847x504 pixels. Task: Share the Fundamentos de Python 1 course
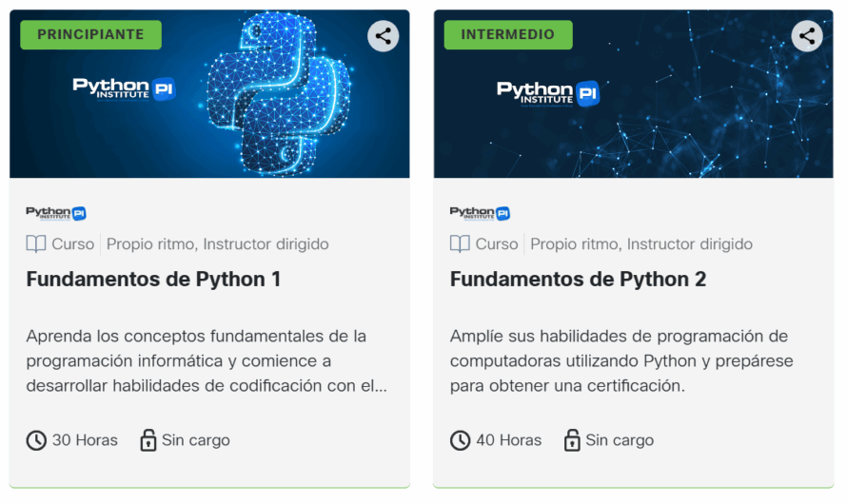383,36
